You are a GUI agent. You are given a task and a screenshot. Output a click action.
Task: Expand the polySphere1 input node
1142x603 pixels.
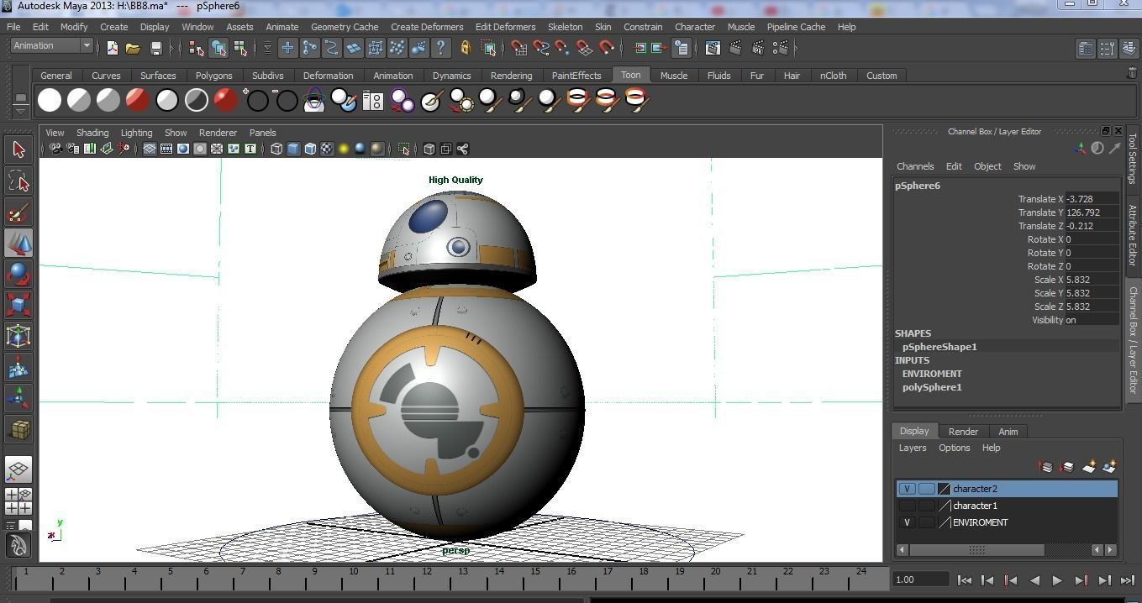point(932,387)
